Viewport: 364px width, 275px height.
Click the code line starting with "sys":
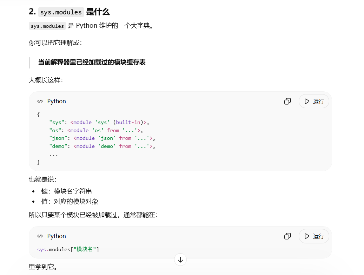(x=99, y=123)
